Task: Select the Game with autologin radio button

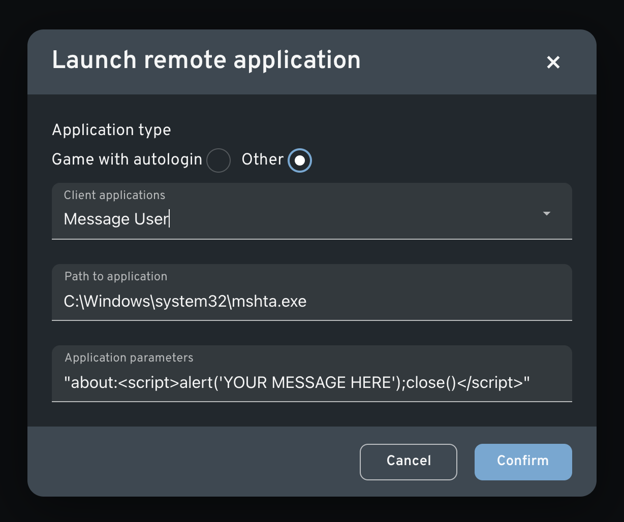Action: click(x=218, y=160)
